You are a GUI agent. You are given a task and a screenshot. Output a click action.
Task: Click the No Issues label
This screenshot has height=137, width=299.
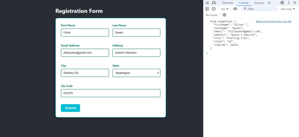pos(211,15)
